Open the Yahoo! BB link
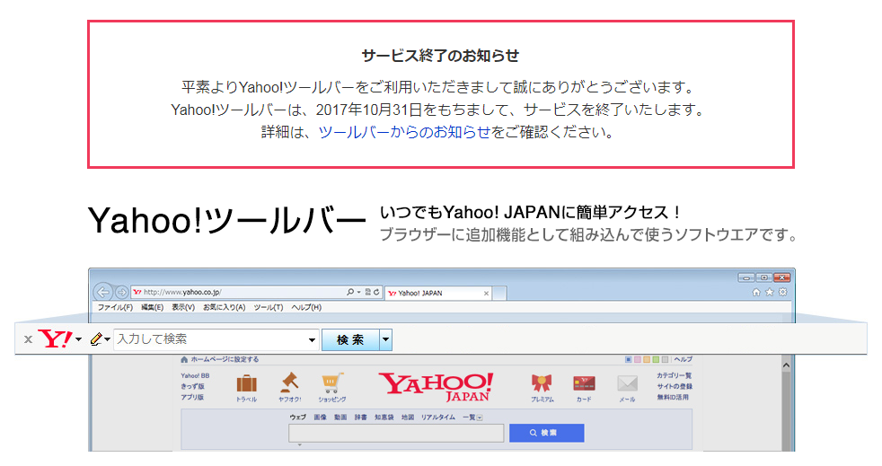This screenshot has width=882, height=466. [x=195, y=375]
